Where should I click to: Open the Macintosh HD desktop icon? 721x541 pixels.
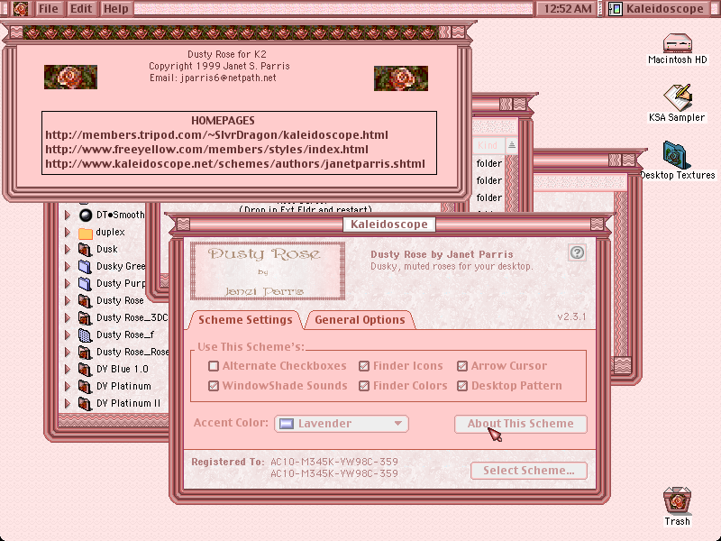click(678, 43)
